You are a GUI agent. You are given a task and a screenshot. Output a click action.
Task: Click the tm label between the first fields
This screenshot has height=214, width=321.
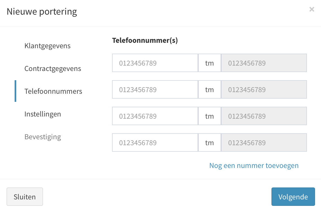coord(209,63)
